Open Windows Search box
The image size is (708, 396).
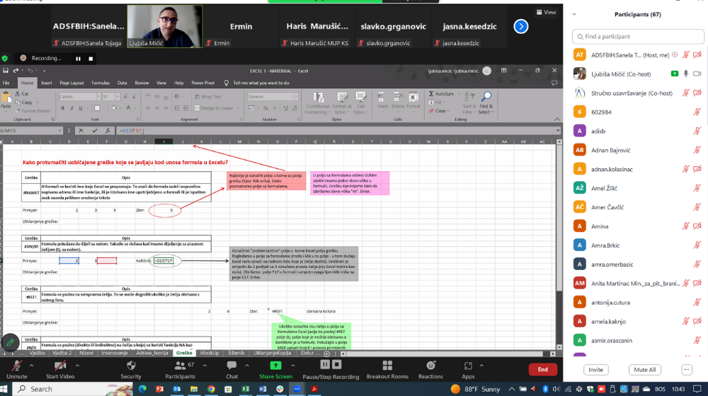[72, 389]
